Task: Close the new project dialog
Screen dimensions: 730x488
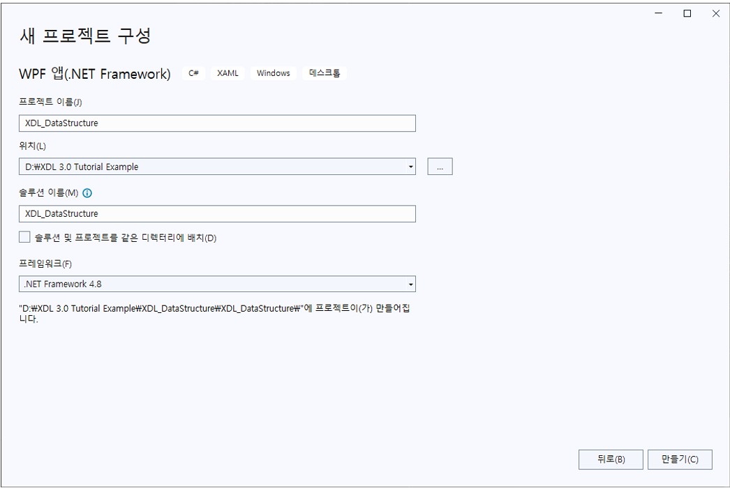Action: [x=716, y=13]
